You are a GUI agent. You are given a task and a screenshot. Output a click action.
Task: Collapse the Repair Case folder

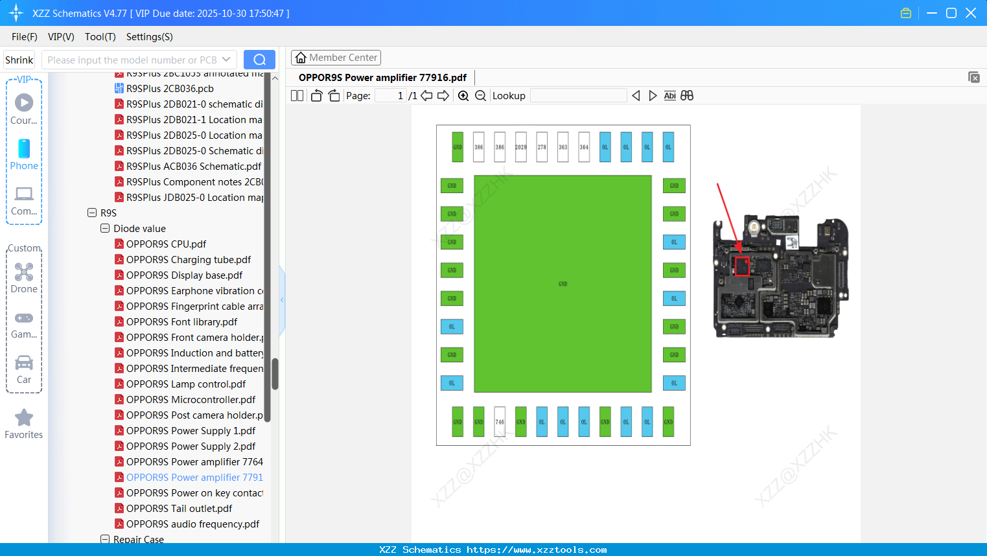click(105, 539)
